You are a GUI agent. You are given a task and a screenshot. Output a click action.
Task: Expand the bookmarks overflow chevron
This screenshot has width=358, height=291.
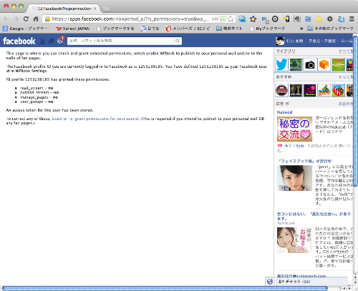pos(301,29)
